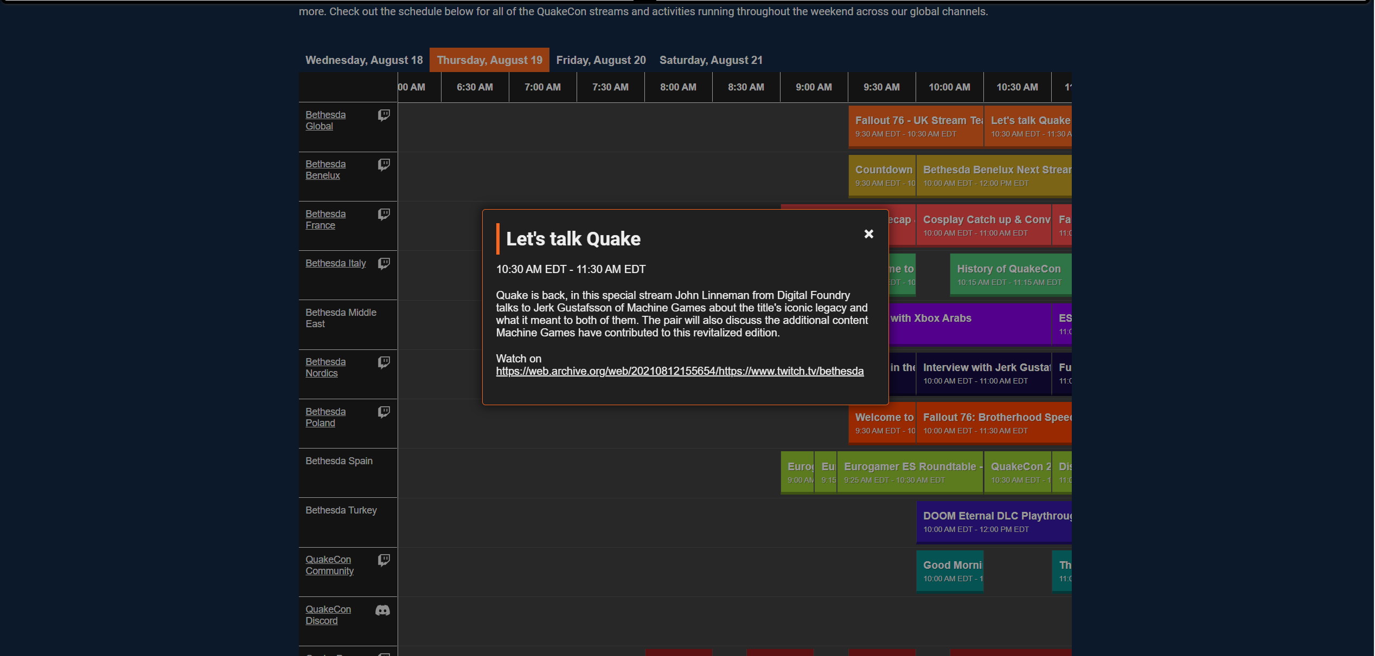Select the Thursday, August 19 tab
The width and height of the screenshot is (1375, 656).
(x=489, y=60)
